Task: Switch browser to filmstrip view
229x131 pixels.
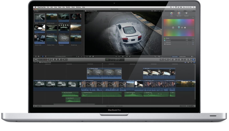Action: [43, 56]
